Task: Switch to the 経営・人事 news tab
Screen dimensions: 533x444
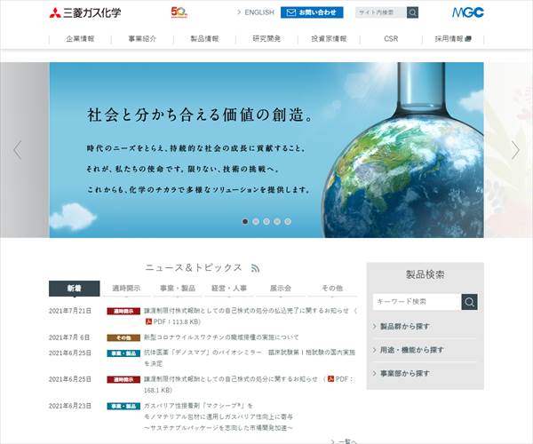Action: point(229,289)
